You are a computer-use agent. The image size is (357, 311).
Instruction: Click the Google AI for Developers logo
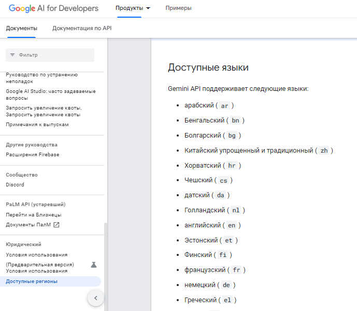[x=53, y=8]
